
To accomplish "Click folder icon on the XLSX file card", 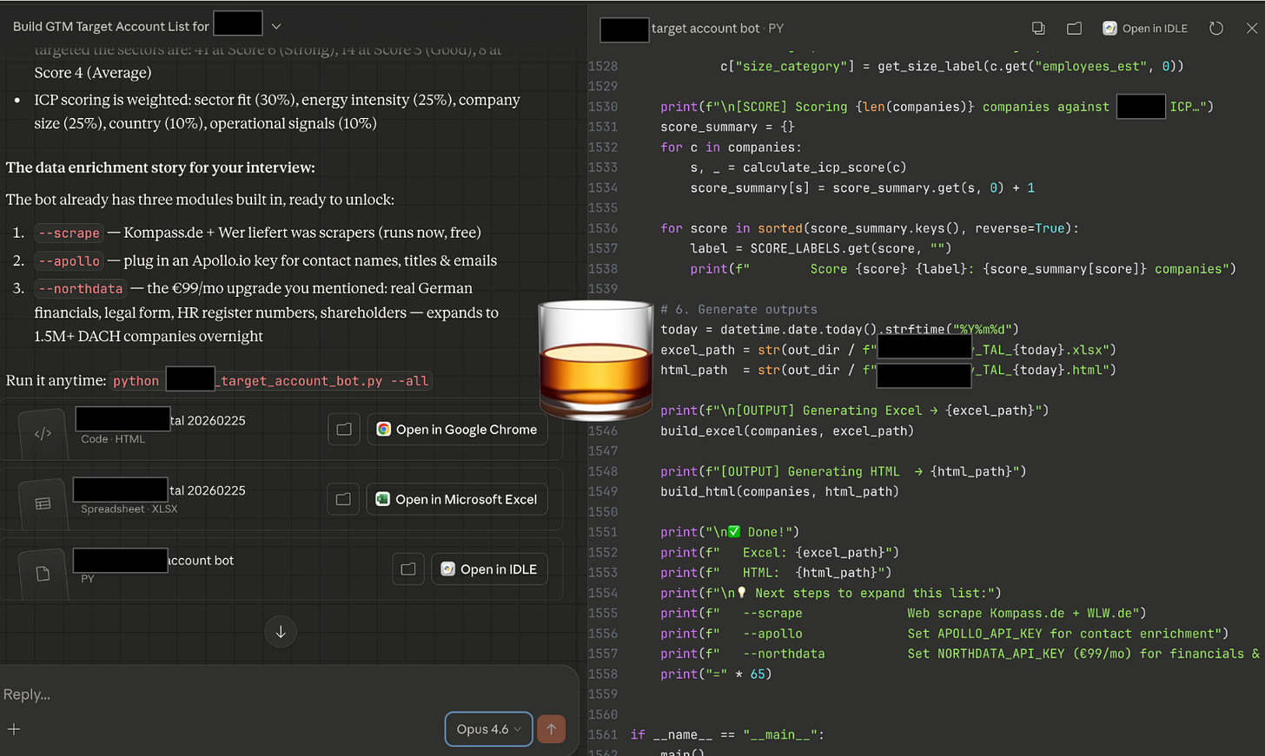I will [x=343, y=499].
